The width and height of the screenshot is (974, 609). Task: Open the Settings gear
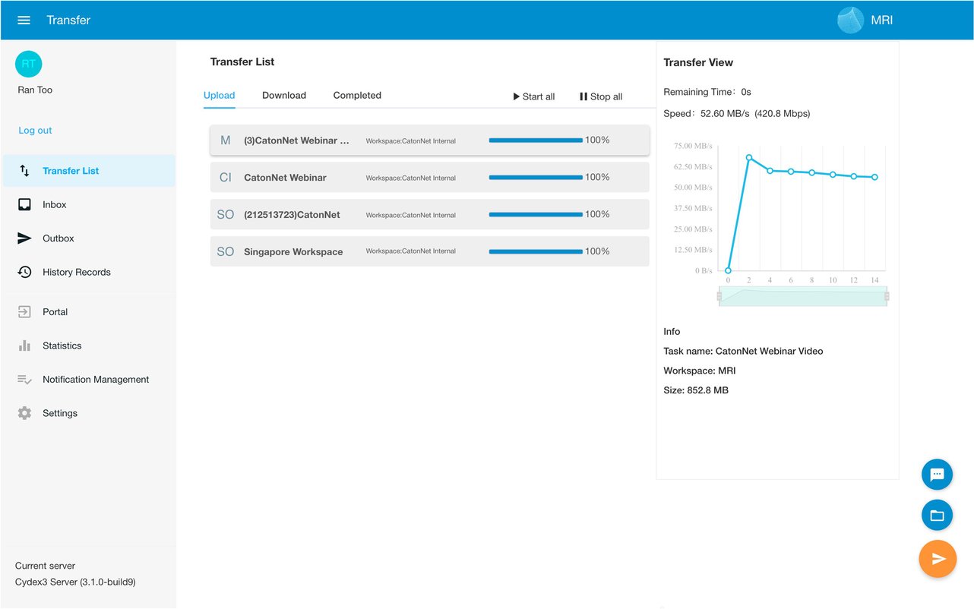[59, 412]
